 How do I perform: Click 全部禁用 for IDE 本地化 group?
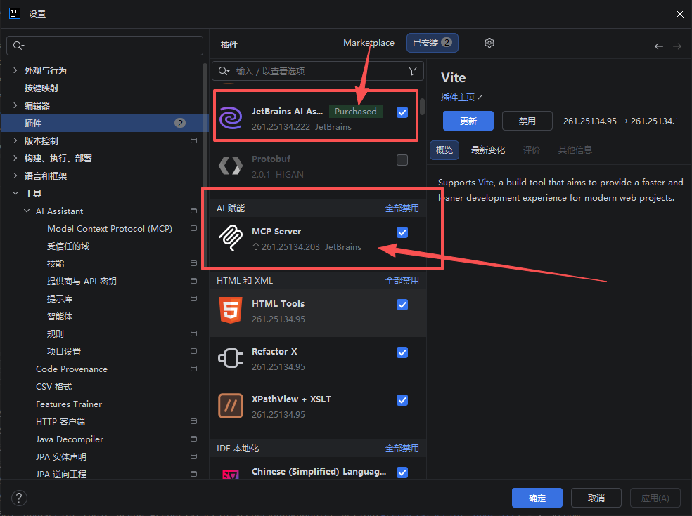tap(402, 448)
